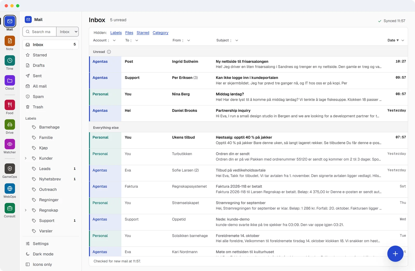Image resolution: width=415 pixels, height=271 pixels.
Task: Sort by the Date column header
Action: pyautogui.click(x=393, y=40)
